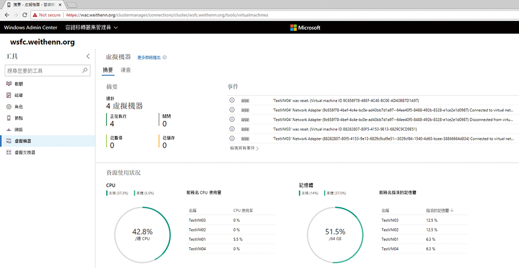The height and width of the screenshot is (268, 519).
Task: Open the 概觀 tool icon
Action: click(9, 84)
